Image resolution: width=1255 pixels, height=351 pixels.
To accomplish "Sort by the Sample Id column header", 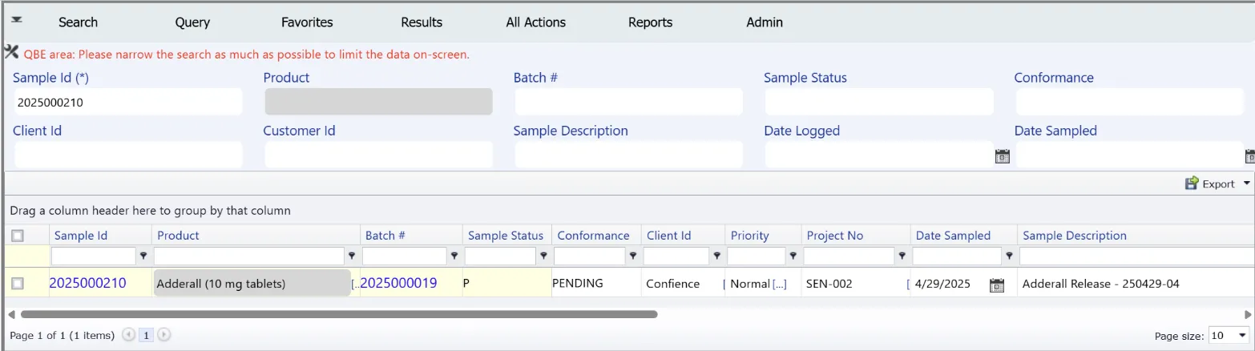I will pos(81,236).
